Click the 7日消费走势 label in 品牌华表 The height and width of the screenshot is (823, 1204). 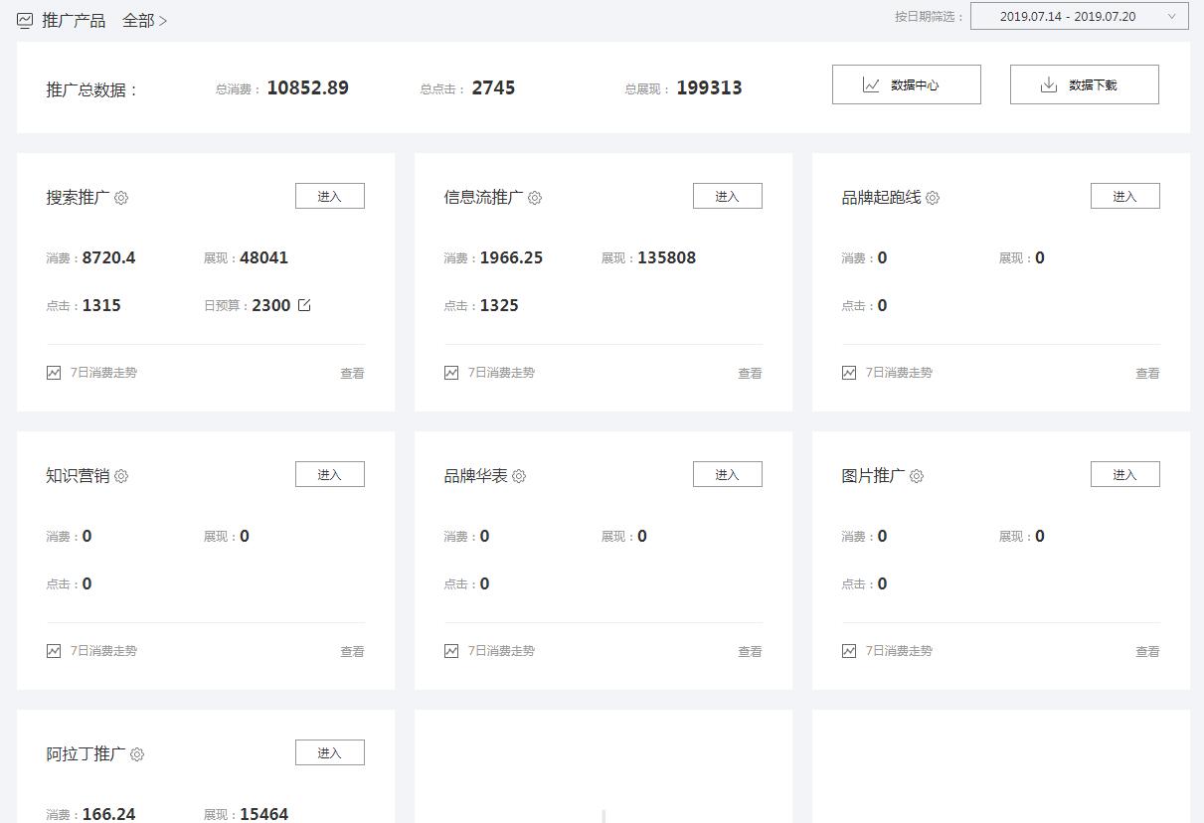501,651
